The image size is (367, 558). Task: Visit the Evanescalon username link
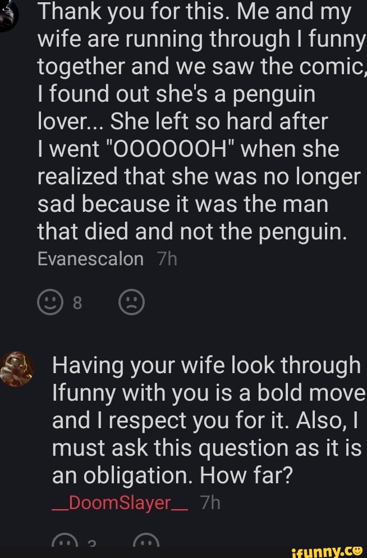(x=90, y=259)
